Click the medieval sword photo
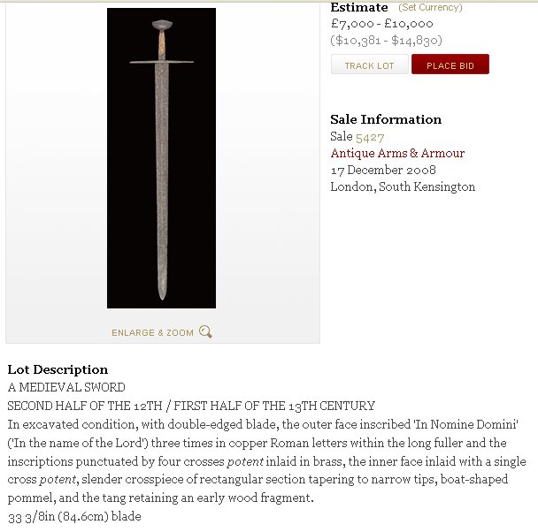The width and height of the screenshot is (538, 532). point(162,158)
